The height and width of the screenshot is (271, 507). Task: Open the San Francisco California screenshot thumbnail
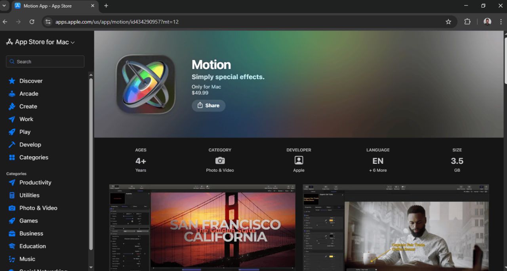coord(202,227)
